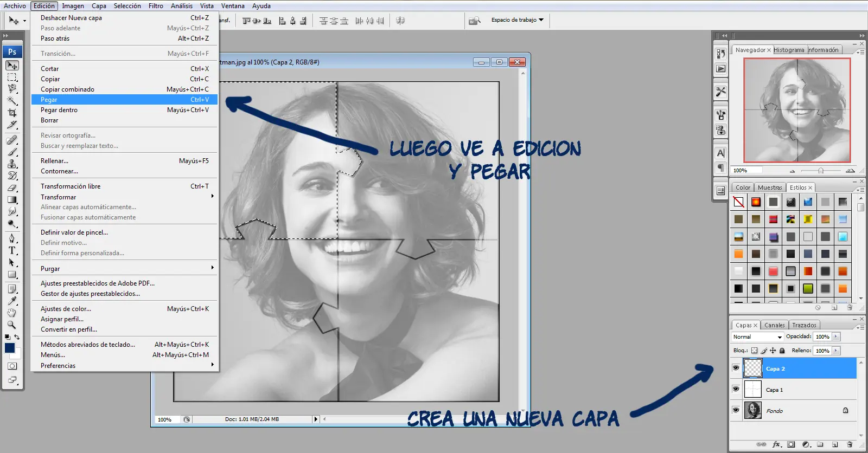Screen dimensions: 868x453
Task: Swap foreground and background colors
Action: (x=17, y=337)
